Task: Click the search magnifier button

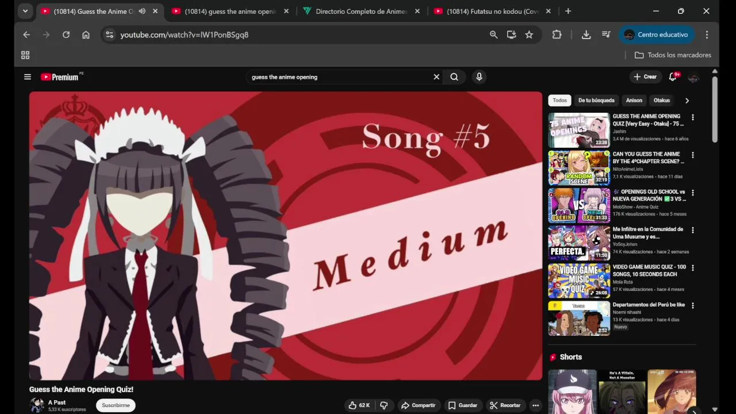Action: pyautogui.click(x=454, y=76)
